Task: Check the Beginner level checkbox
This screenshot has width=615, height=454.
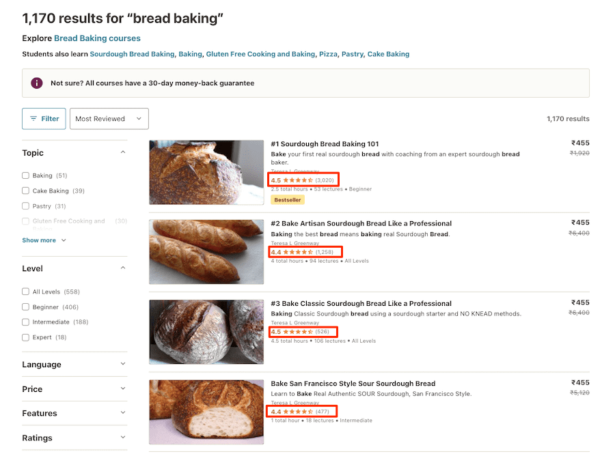Action: point(25,307)
